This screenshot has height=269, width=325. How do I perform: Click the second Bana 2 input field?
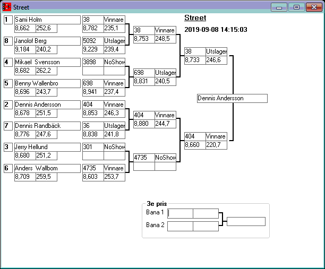tap(206, 226)
